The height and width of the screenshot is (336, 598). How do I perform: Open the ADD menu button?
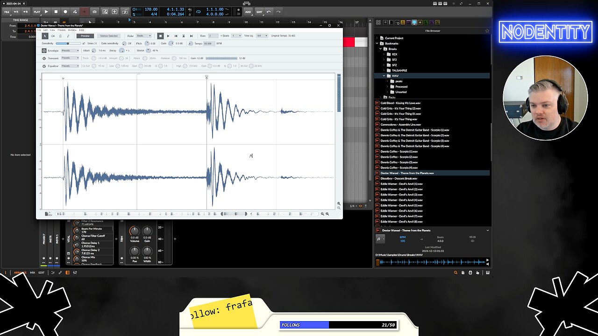pos(248,12)
